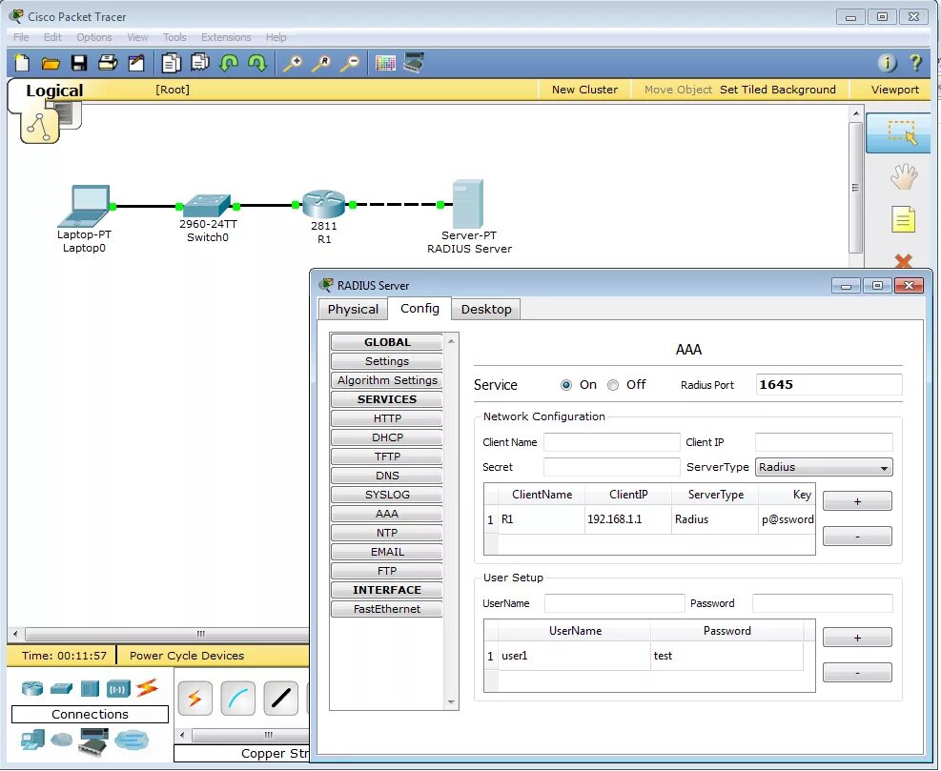Screen dimensions: 941x771
Task: Click Power Cycle Devices
Action: 187,656
